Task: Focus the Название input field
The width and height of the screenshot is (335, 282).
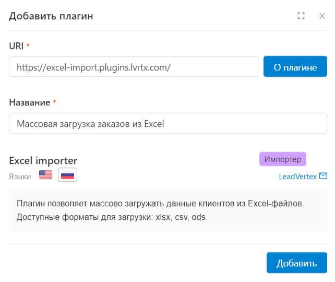Action: coord(167,123)
